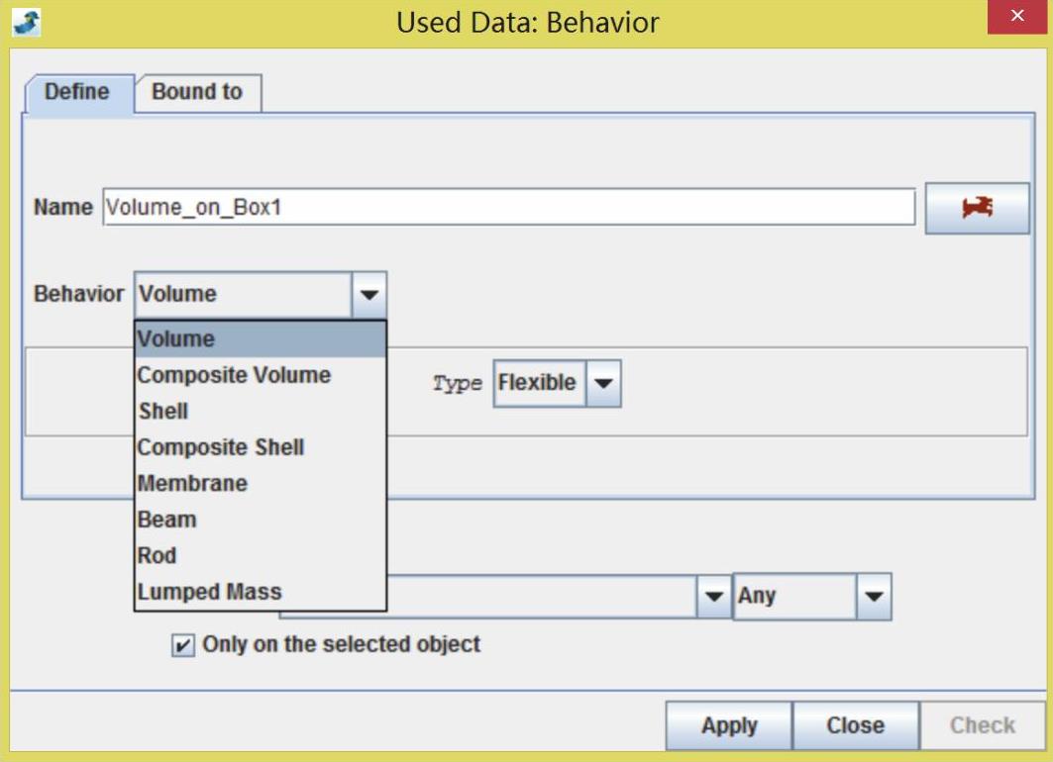Select the Define tab
The width and height of the screenshot is (1053, 762).
[77, 92]
